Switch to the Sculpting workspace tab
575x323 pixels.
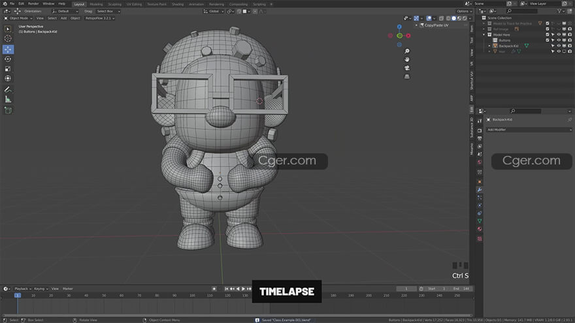point(114,4)
